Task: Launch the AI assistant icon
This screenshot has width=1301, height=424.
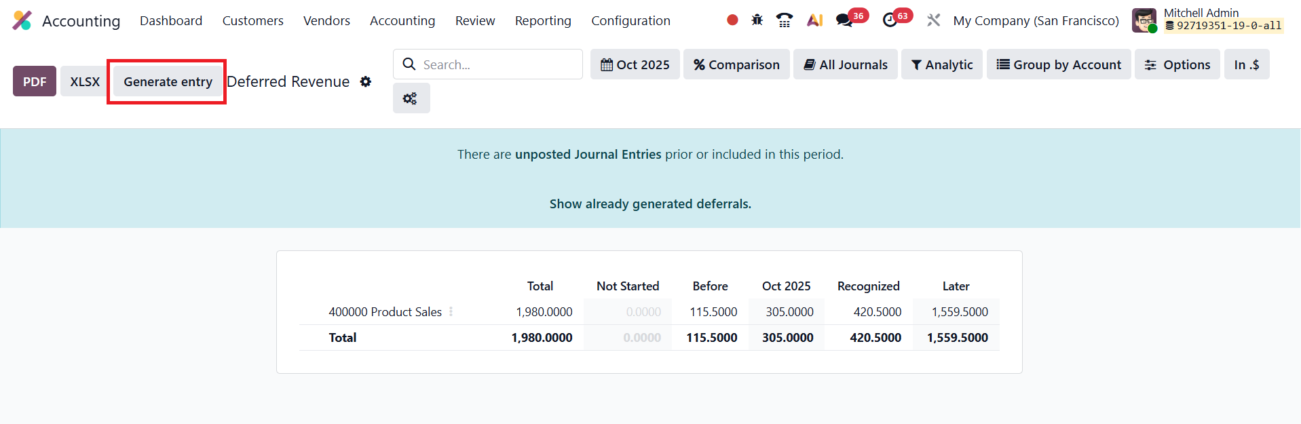Action: (x=814, y=20)
